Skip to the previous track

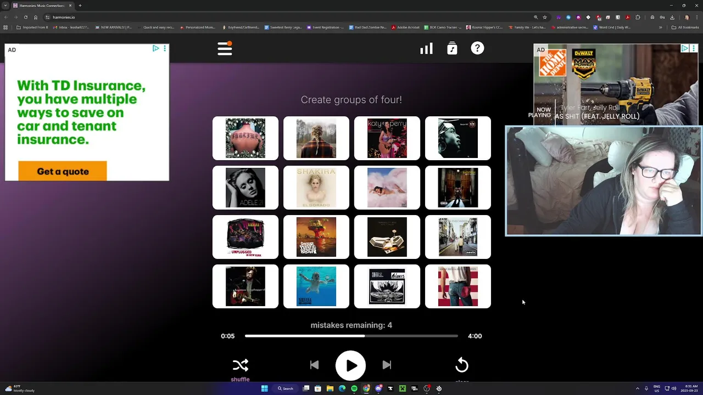(x=314, y=365)
